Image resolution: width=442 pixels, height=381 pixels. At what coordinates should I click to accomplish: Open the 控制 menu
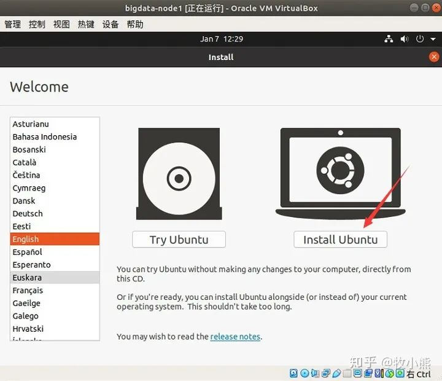(x=37, y=24)
